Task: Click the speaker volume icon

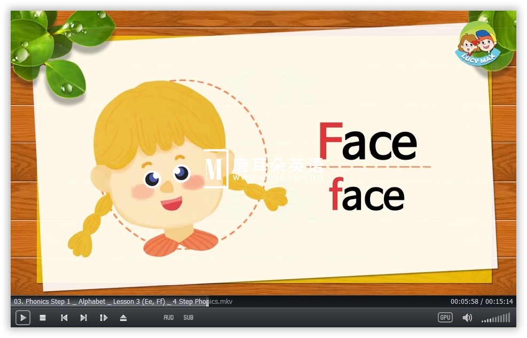Action: point(467,317)
